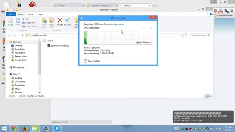Open Favorites in the navigation pane
This screenshot has width=235, height=132.
(15, 42)
